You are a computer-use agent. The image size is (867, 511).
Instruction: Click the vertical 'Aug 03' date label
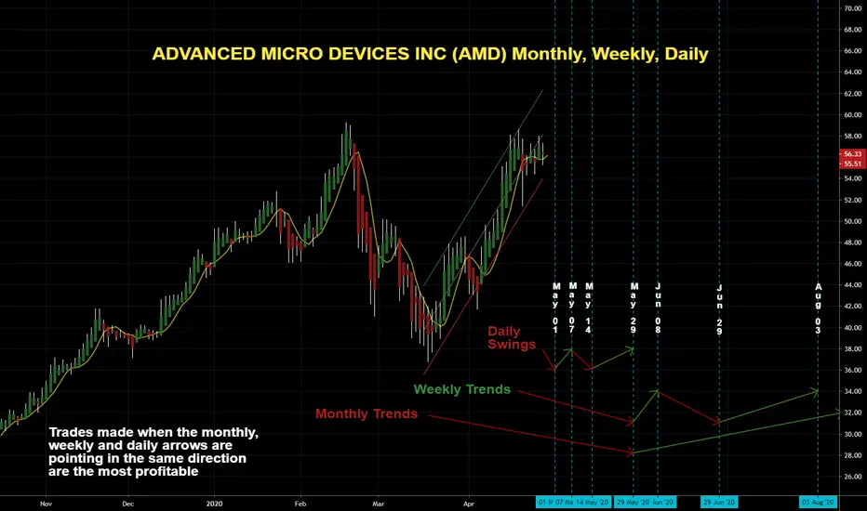(818, 308)
